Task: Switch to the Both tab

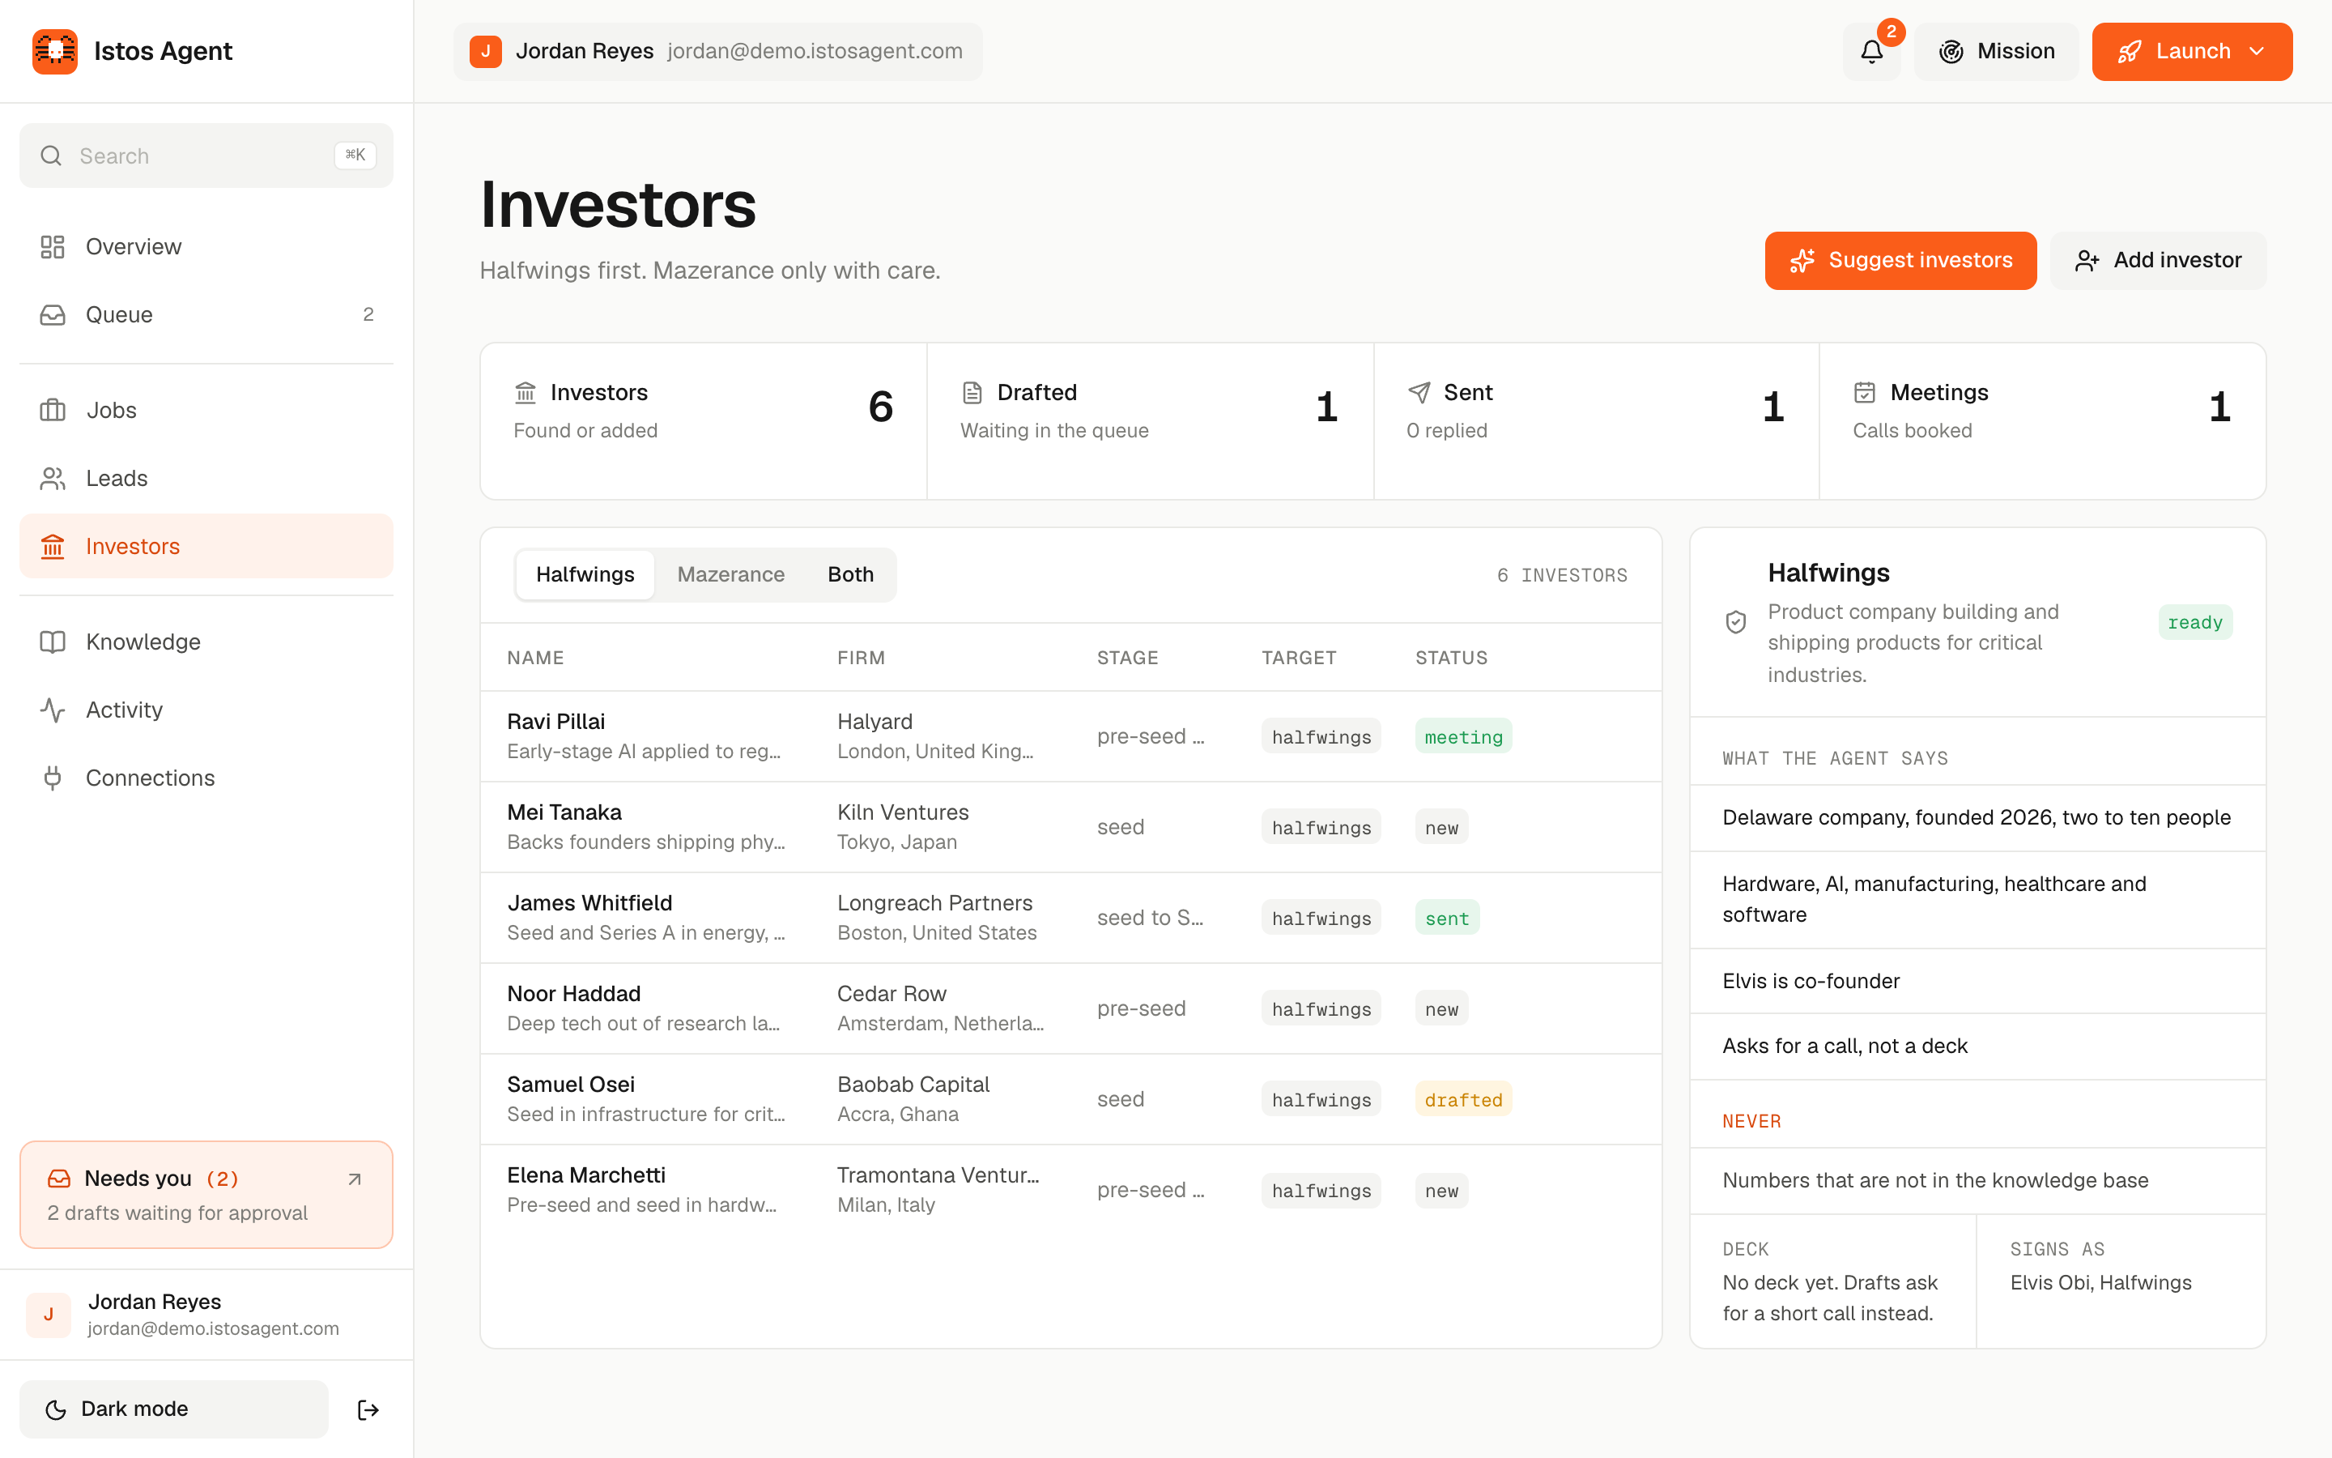Action: click(x=850, y=575)
